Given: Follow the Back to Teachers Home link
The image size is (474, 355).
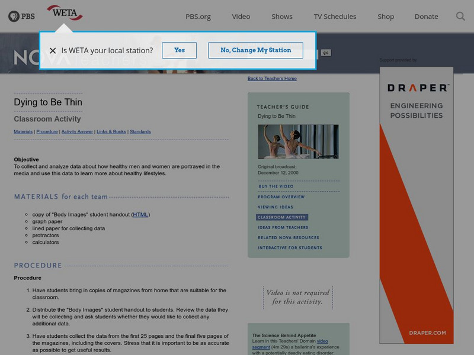Looking at the screenshot, I should pyautogui.click(x=272, y=79).
